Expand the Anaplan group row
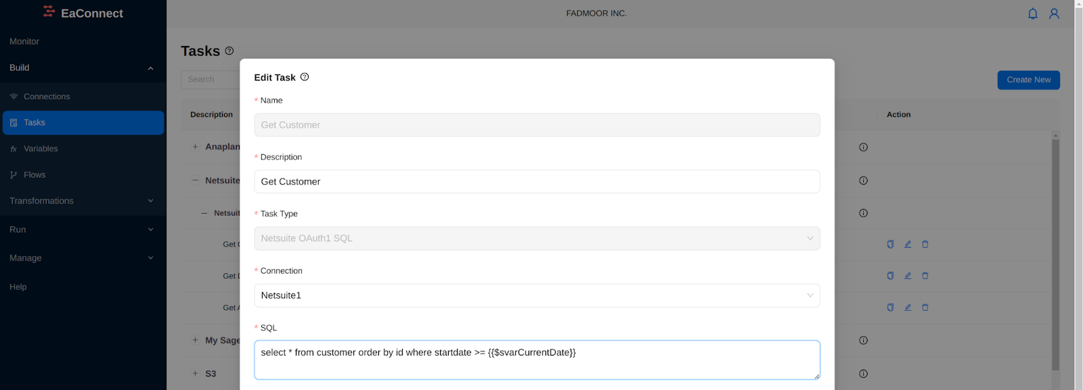 [x=195, y=147]
